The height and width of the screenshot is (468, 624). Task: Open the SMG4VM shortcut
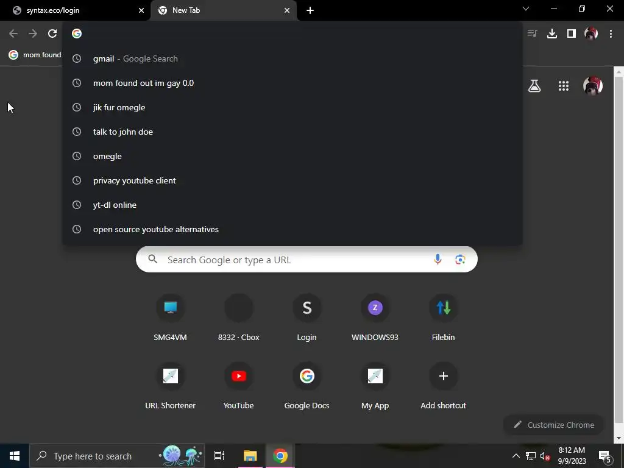(171, 317)
